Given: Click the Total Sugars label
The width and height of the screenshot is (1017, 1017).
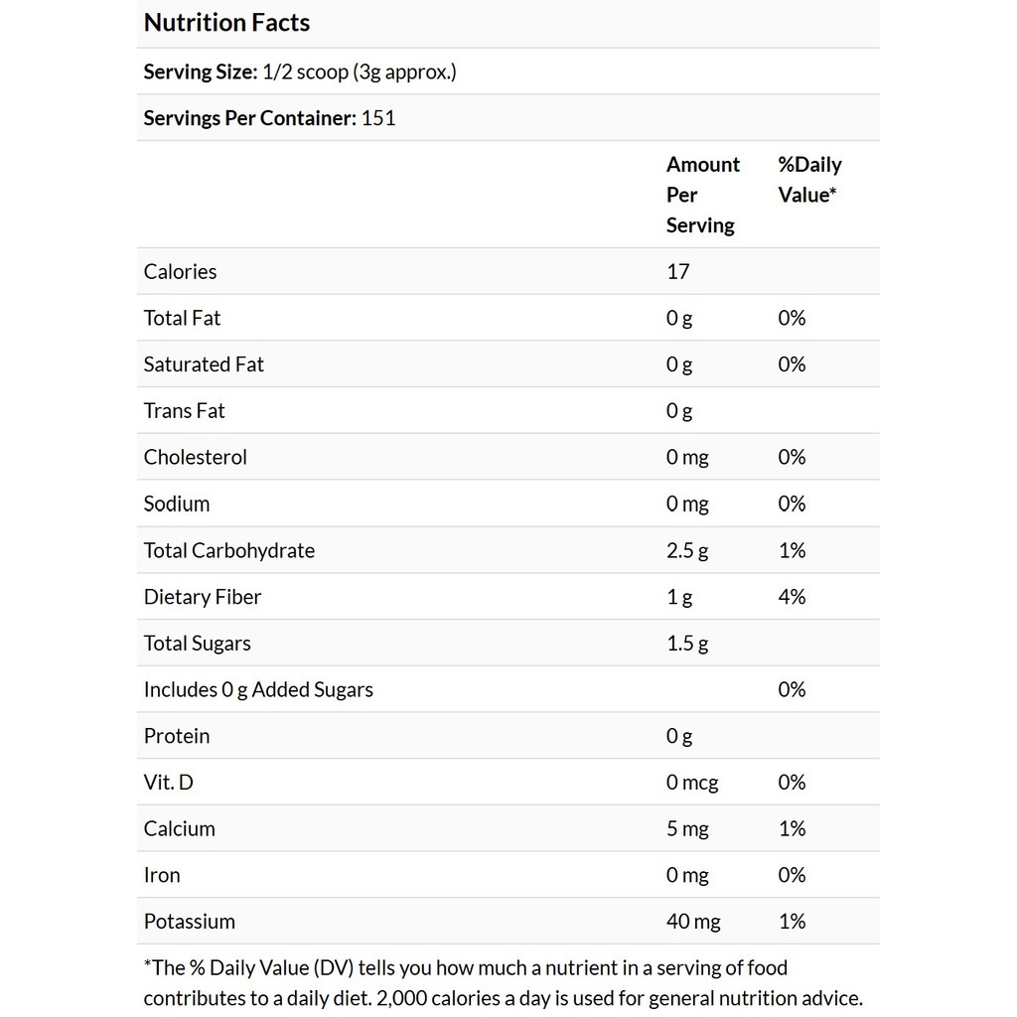Looking at the screenshot, I should [197, 643].
